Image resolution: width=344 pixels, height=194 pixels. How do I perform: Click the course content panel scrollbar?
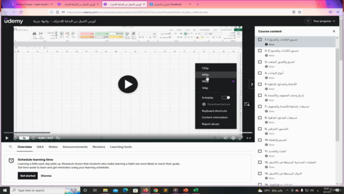pos(337,95)
